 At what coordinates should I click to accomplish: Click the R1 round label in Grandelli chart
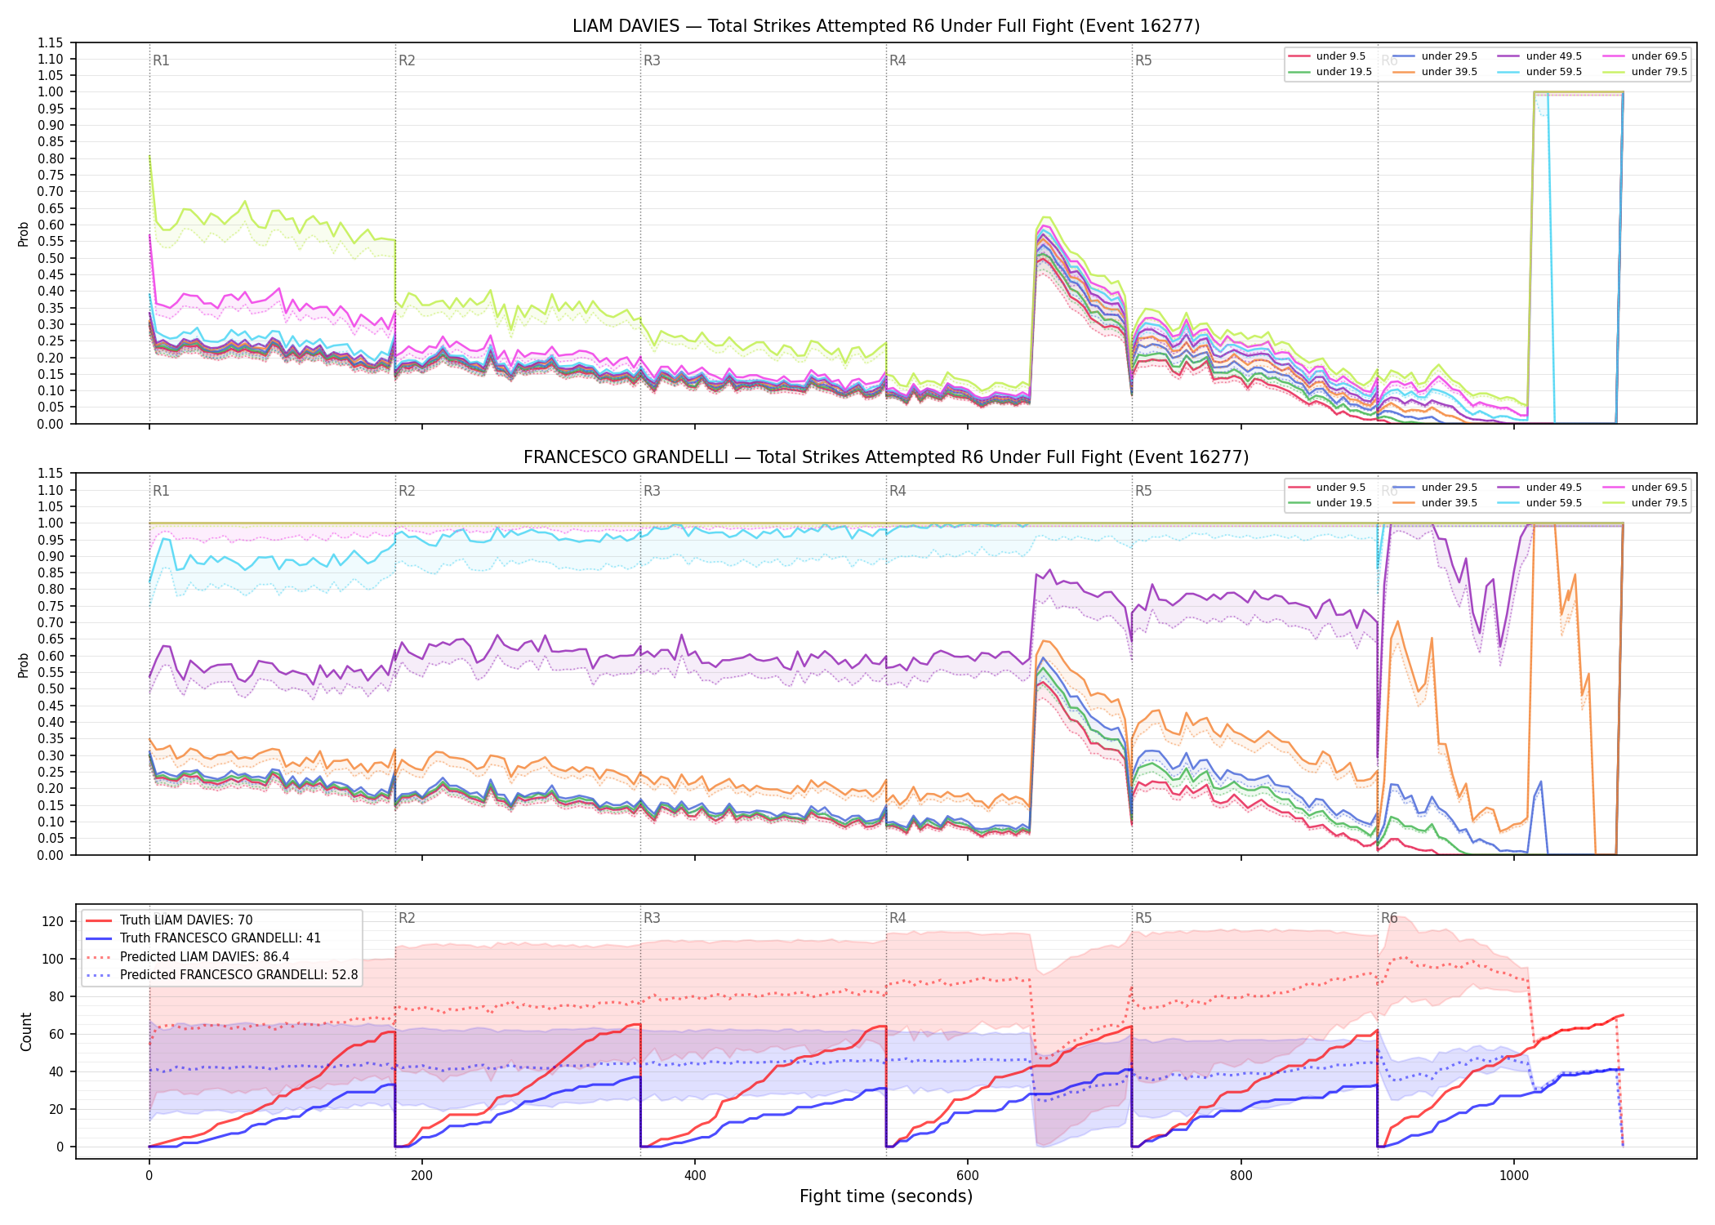(161, 491)
